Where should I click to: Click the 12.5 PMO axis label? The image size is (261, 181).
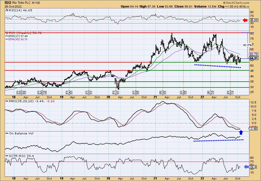[253, 103]
